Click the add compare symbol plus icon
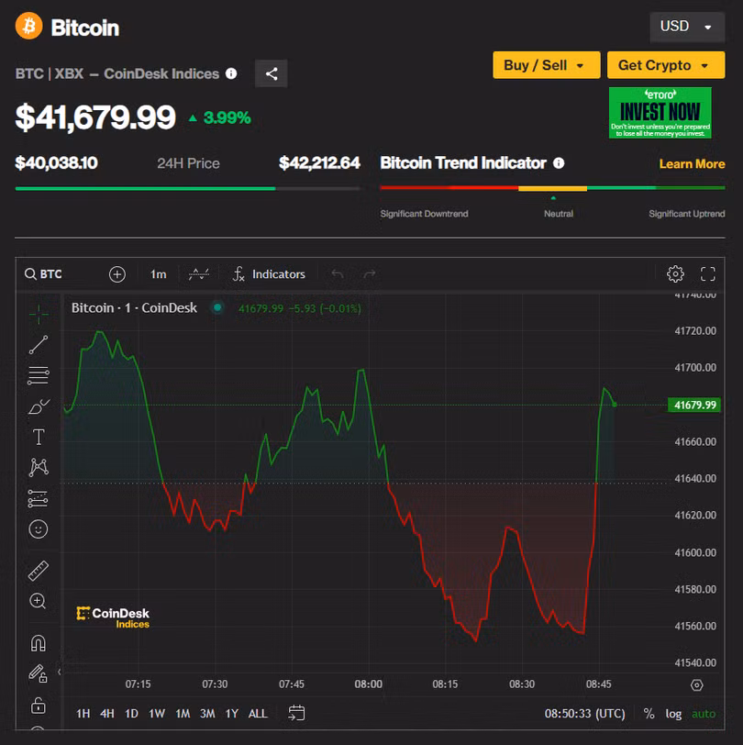 [x=117, y=274]
